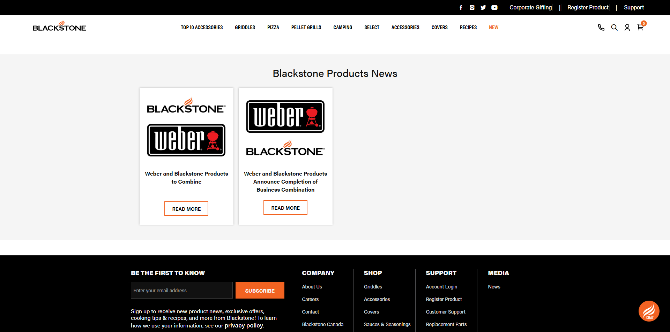The height and width of the screenshot is (332, 670).
Task: Open the PELLET GRILLS menu item
Action: [306, 28]
